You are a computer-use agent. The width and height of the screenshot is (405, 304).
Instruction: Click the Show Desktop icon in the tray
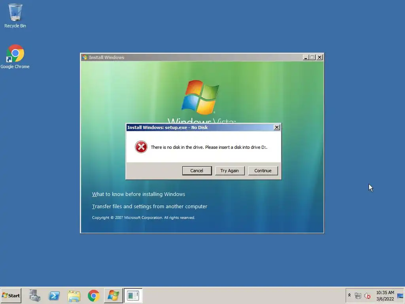(x=400, y=295)
